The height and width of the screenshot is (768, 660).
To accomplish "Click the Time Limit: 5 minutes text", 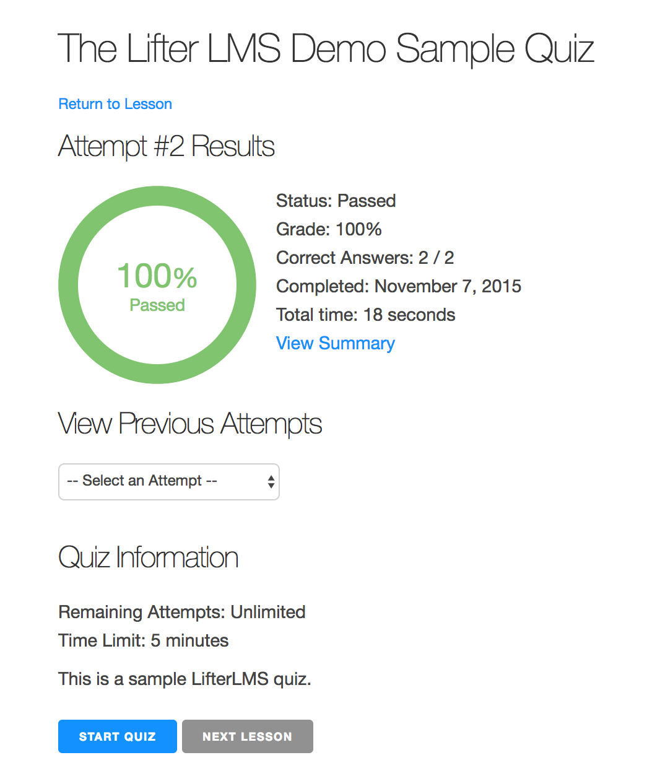I will pos(144,640).
